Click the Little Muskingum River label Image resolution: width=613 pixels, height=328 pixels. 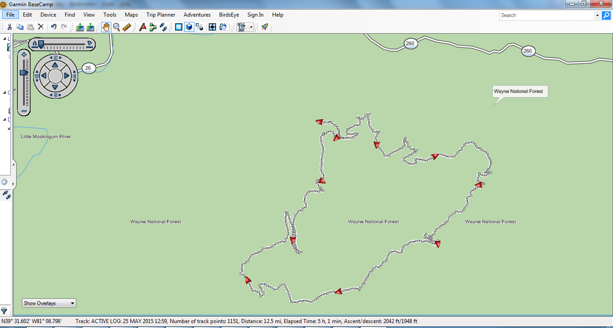(46, 137)
